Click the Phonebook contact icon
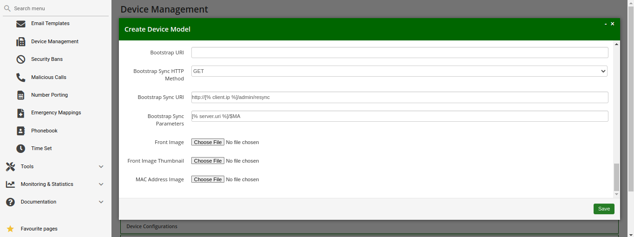This screenshot has width=634, height=237. click(21, 131)
